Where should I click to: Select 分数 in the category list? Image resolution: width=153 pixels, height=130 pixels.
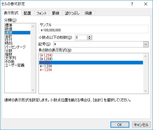tap(18, 51)
